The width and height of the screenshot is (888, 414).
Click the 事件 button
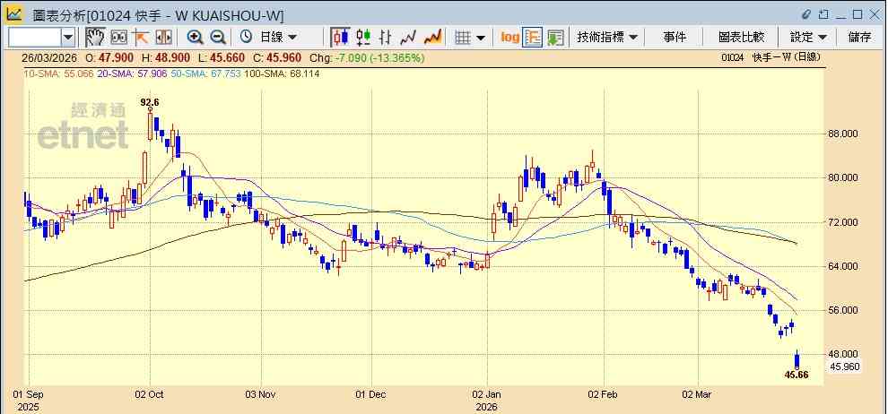coord(675,38)
